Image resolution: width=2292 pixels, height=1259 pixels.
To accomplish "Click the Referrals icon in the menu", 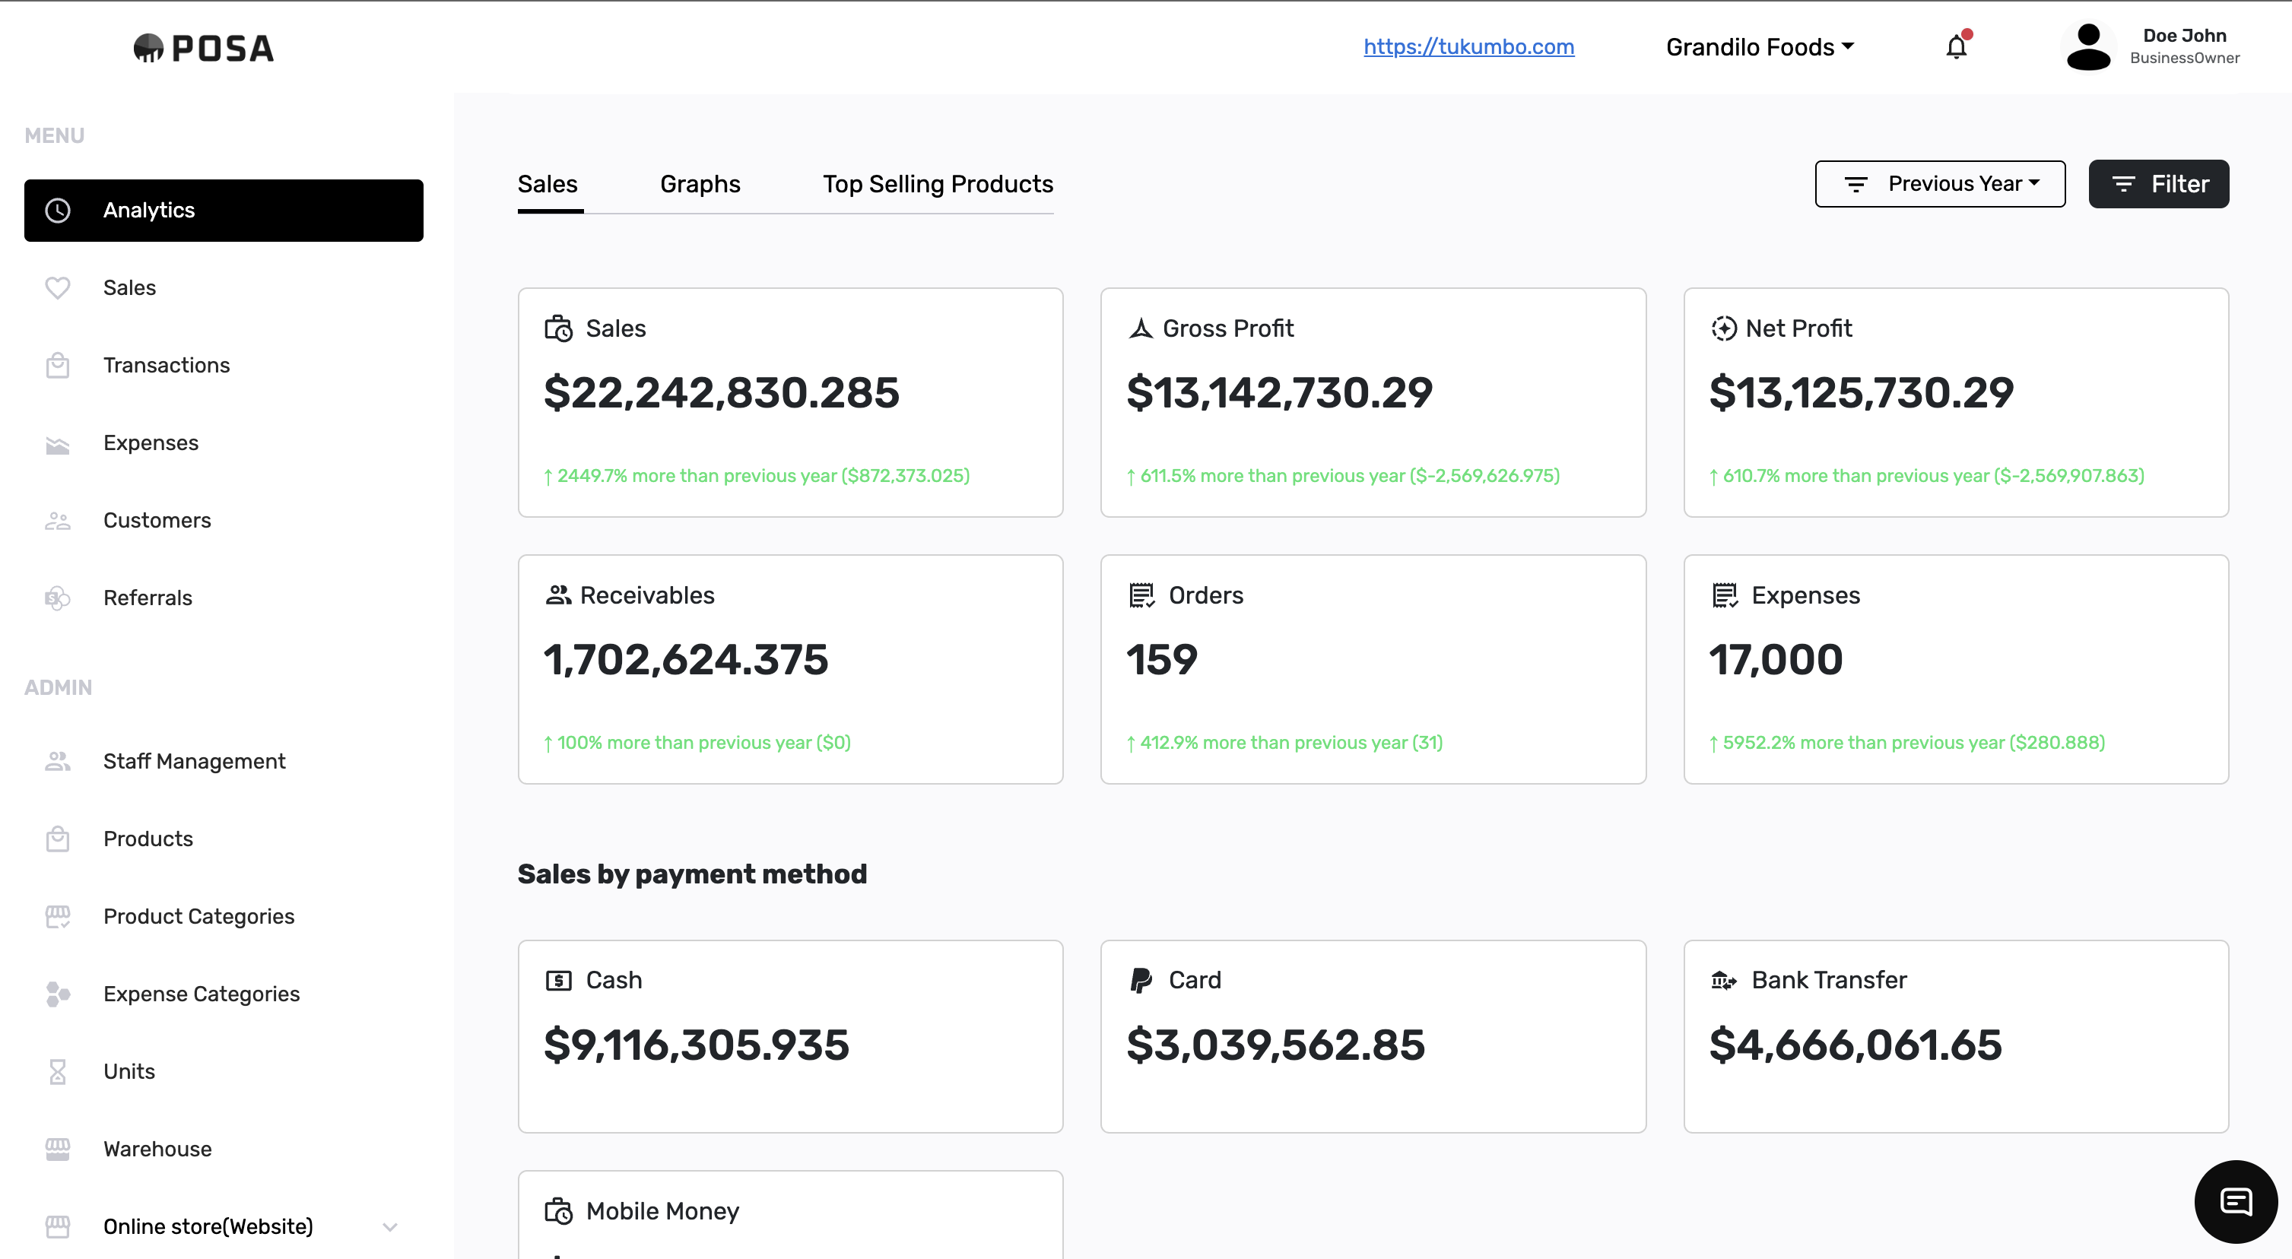I will coord(58,598).
